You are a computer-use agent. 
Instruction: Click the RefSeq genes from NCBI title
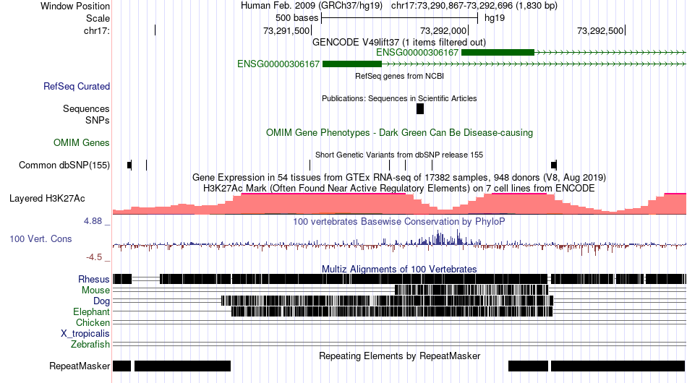(400, 76)
